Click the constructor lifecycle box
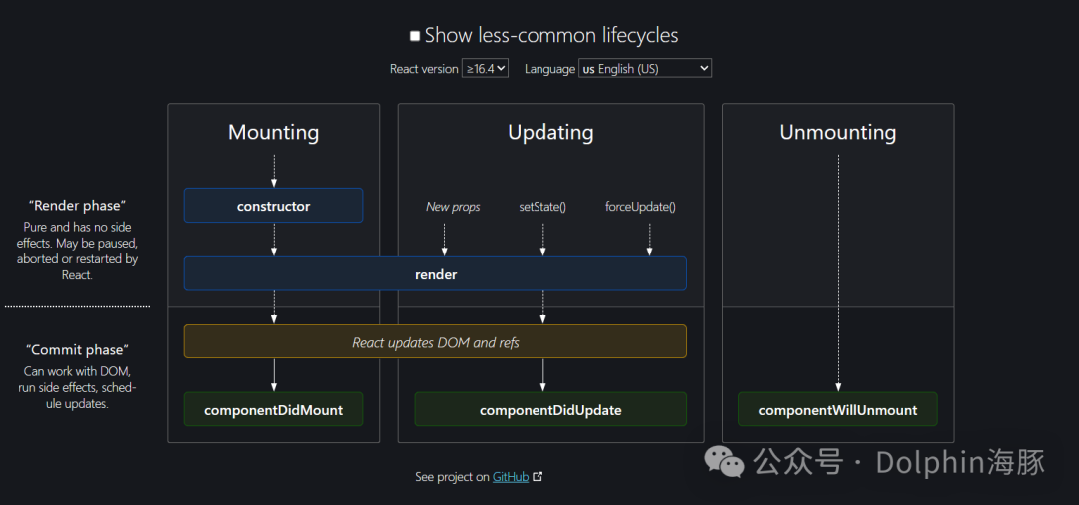This screenshot has width=1079, height=505. pos(273,206)
